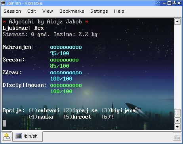Open the View menu

48,11
